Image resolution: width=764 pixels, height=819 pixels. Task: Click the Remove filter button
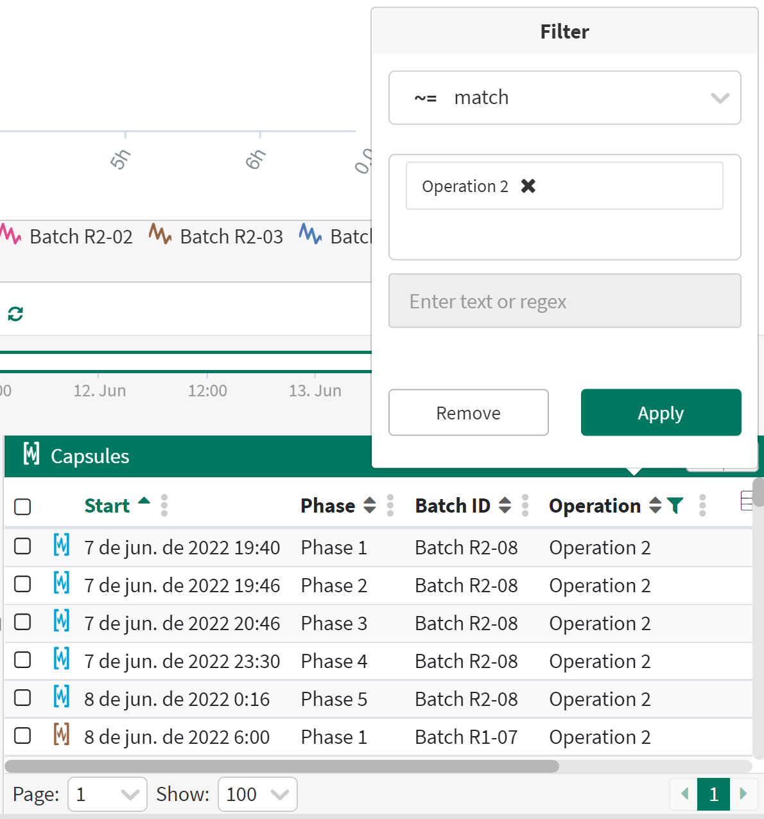point(468,413)
